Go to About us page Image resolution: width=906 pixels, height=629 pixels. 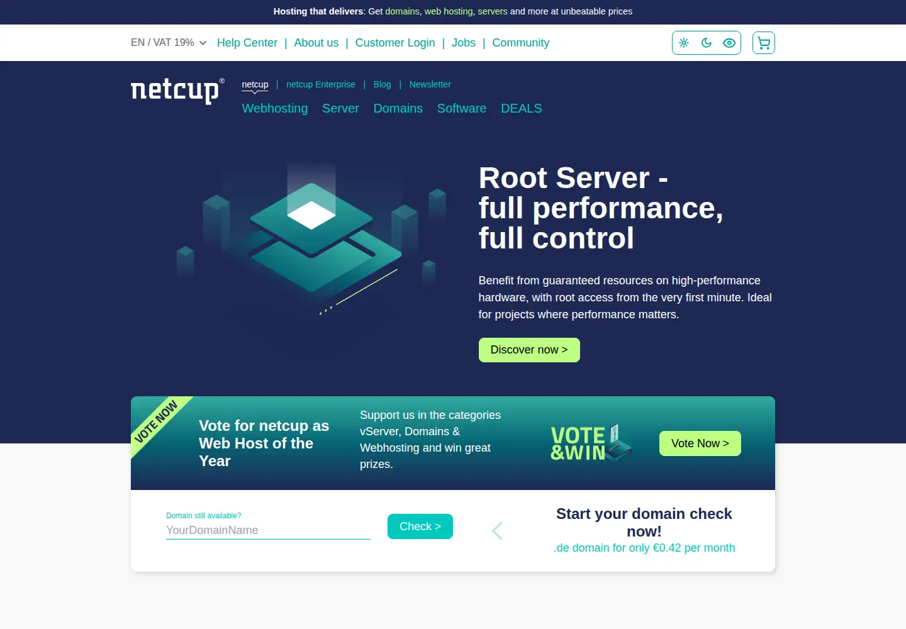coord(316,43)
